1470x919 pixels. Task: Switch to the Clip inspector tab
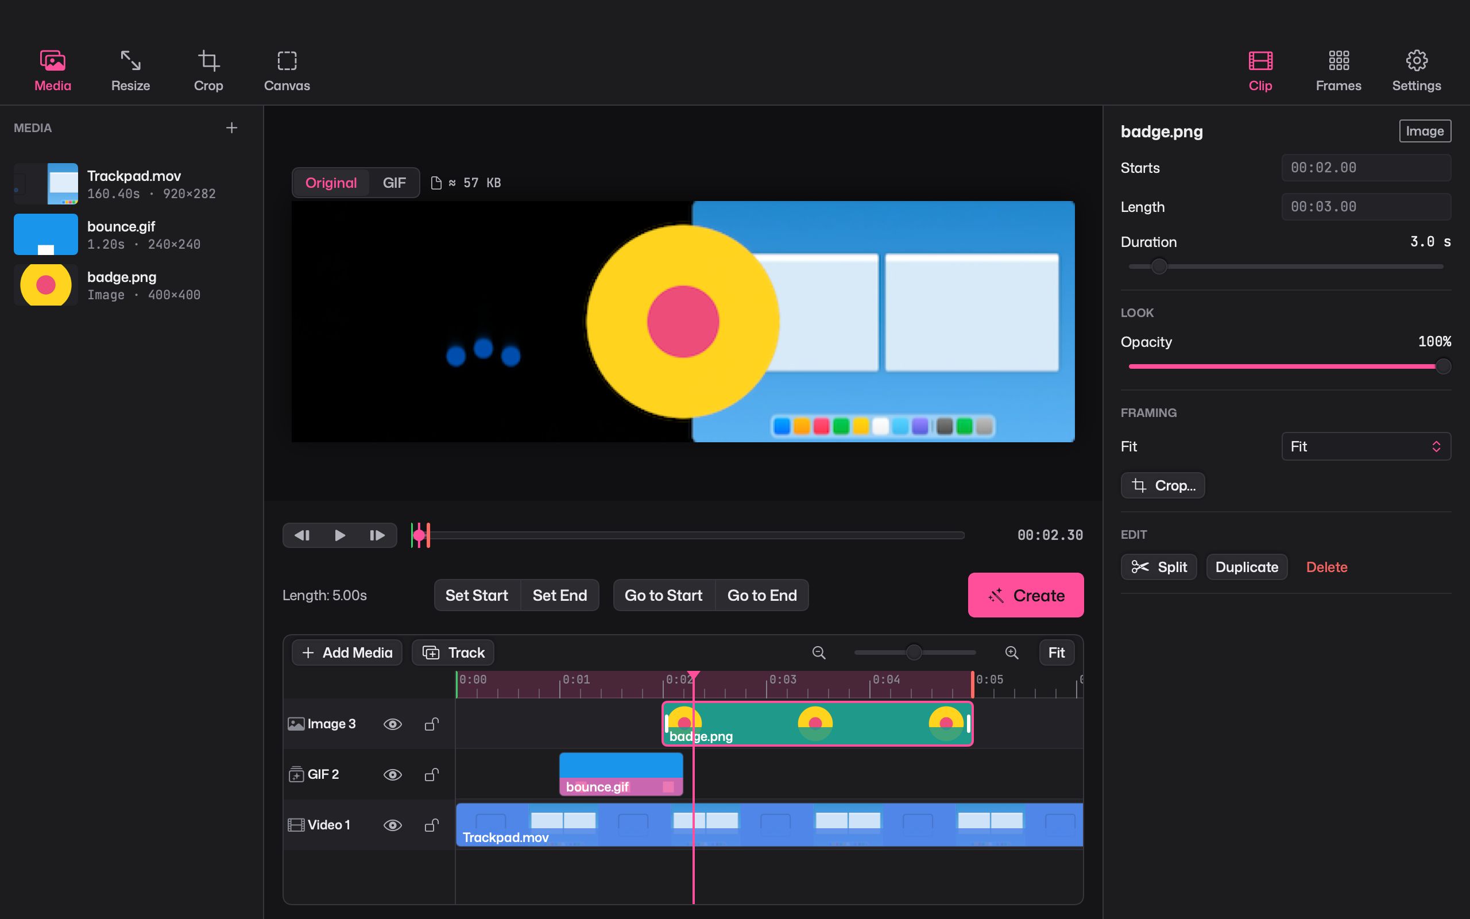click(1260, 71)
